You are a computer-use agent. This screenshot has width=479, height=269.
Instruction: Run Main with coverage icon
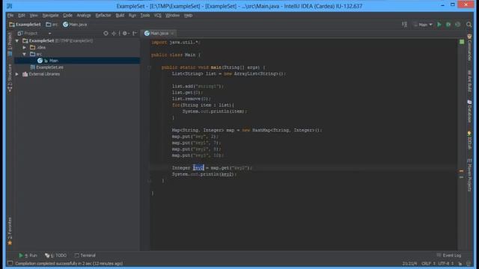pos(457,25)
